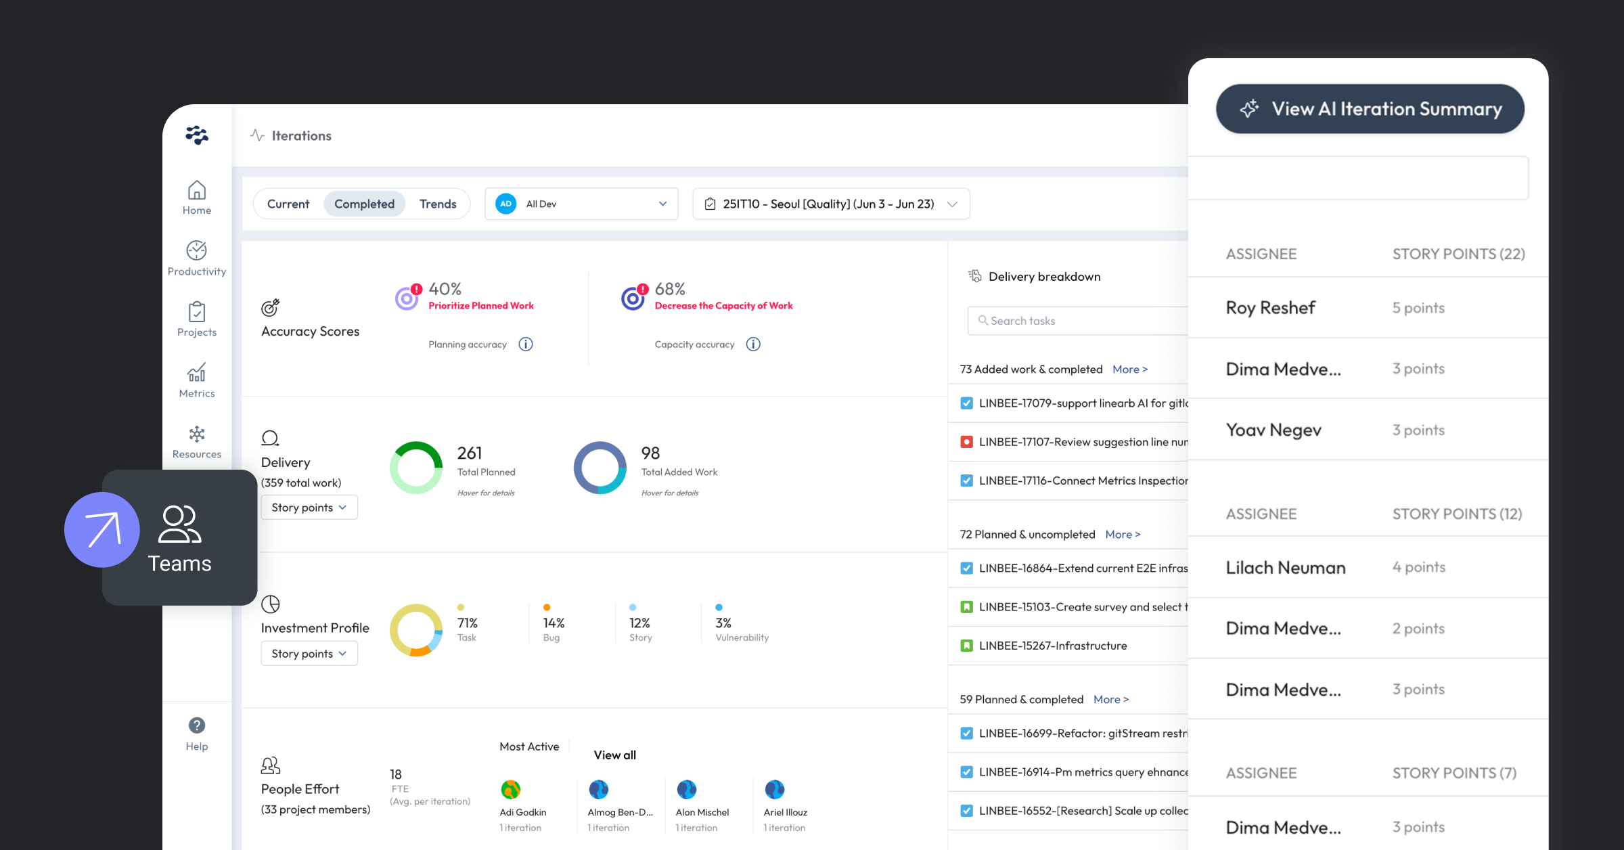1624x850 pixels.
Task: Open the All Dev team dropdown
Action: click(x=581, y=204)
